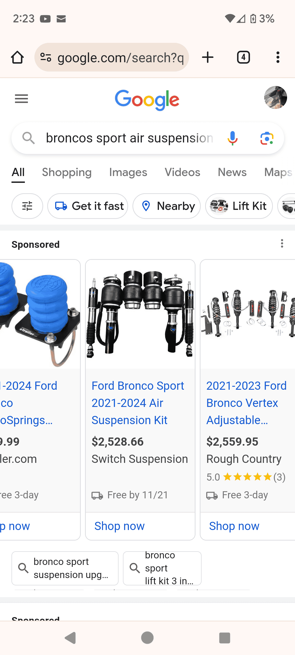Toggle the Get it fast filter chip
Viewport: 295px width, 655px height.
[88, 206]
